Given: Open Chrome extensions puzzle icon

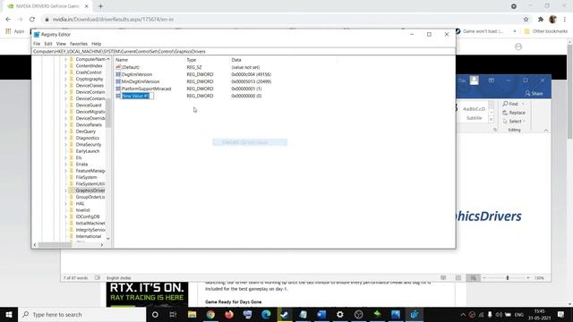Looking at the screenshot, I should (541, 20).
